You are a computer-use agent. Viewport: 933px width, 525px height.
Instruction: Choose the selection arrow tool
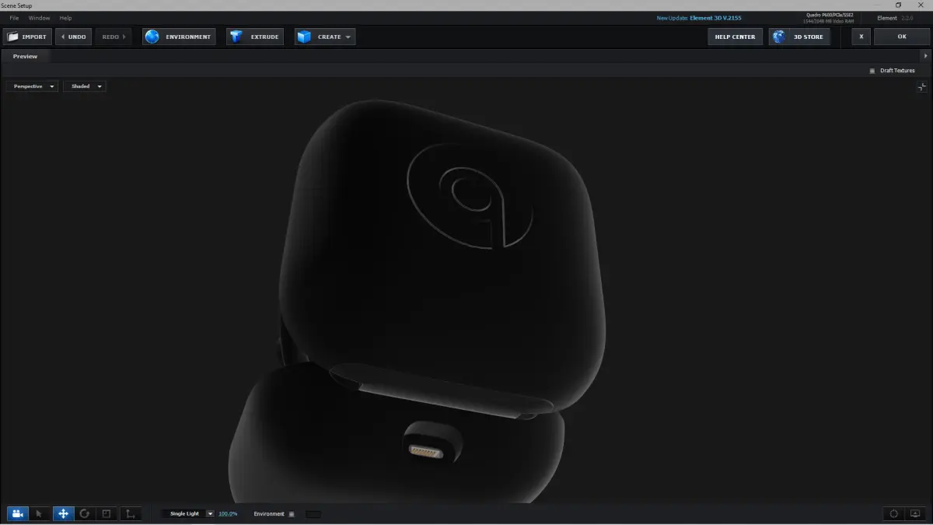click(40, 513)
